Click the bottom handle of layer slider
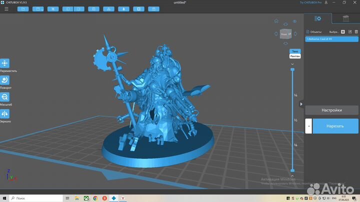Screen dimensions: 360x202 click(x=292, y=171)
